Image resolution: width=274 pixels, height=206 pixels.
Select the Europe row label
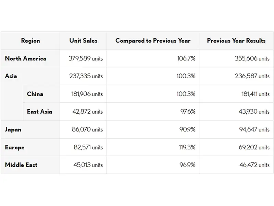(15, 147)
